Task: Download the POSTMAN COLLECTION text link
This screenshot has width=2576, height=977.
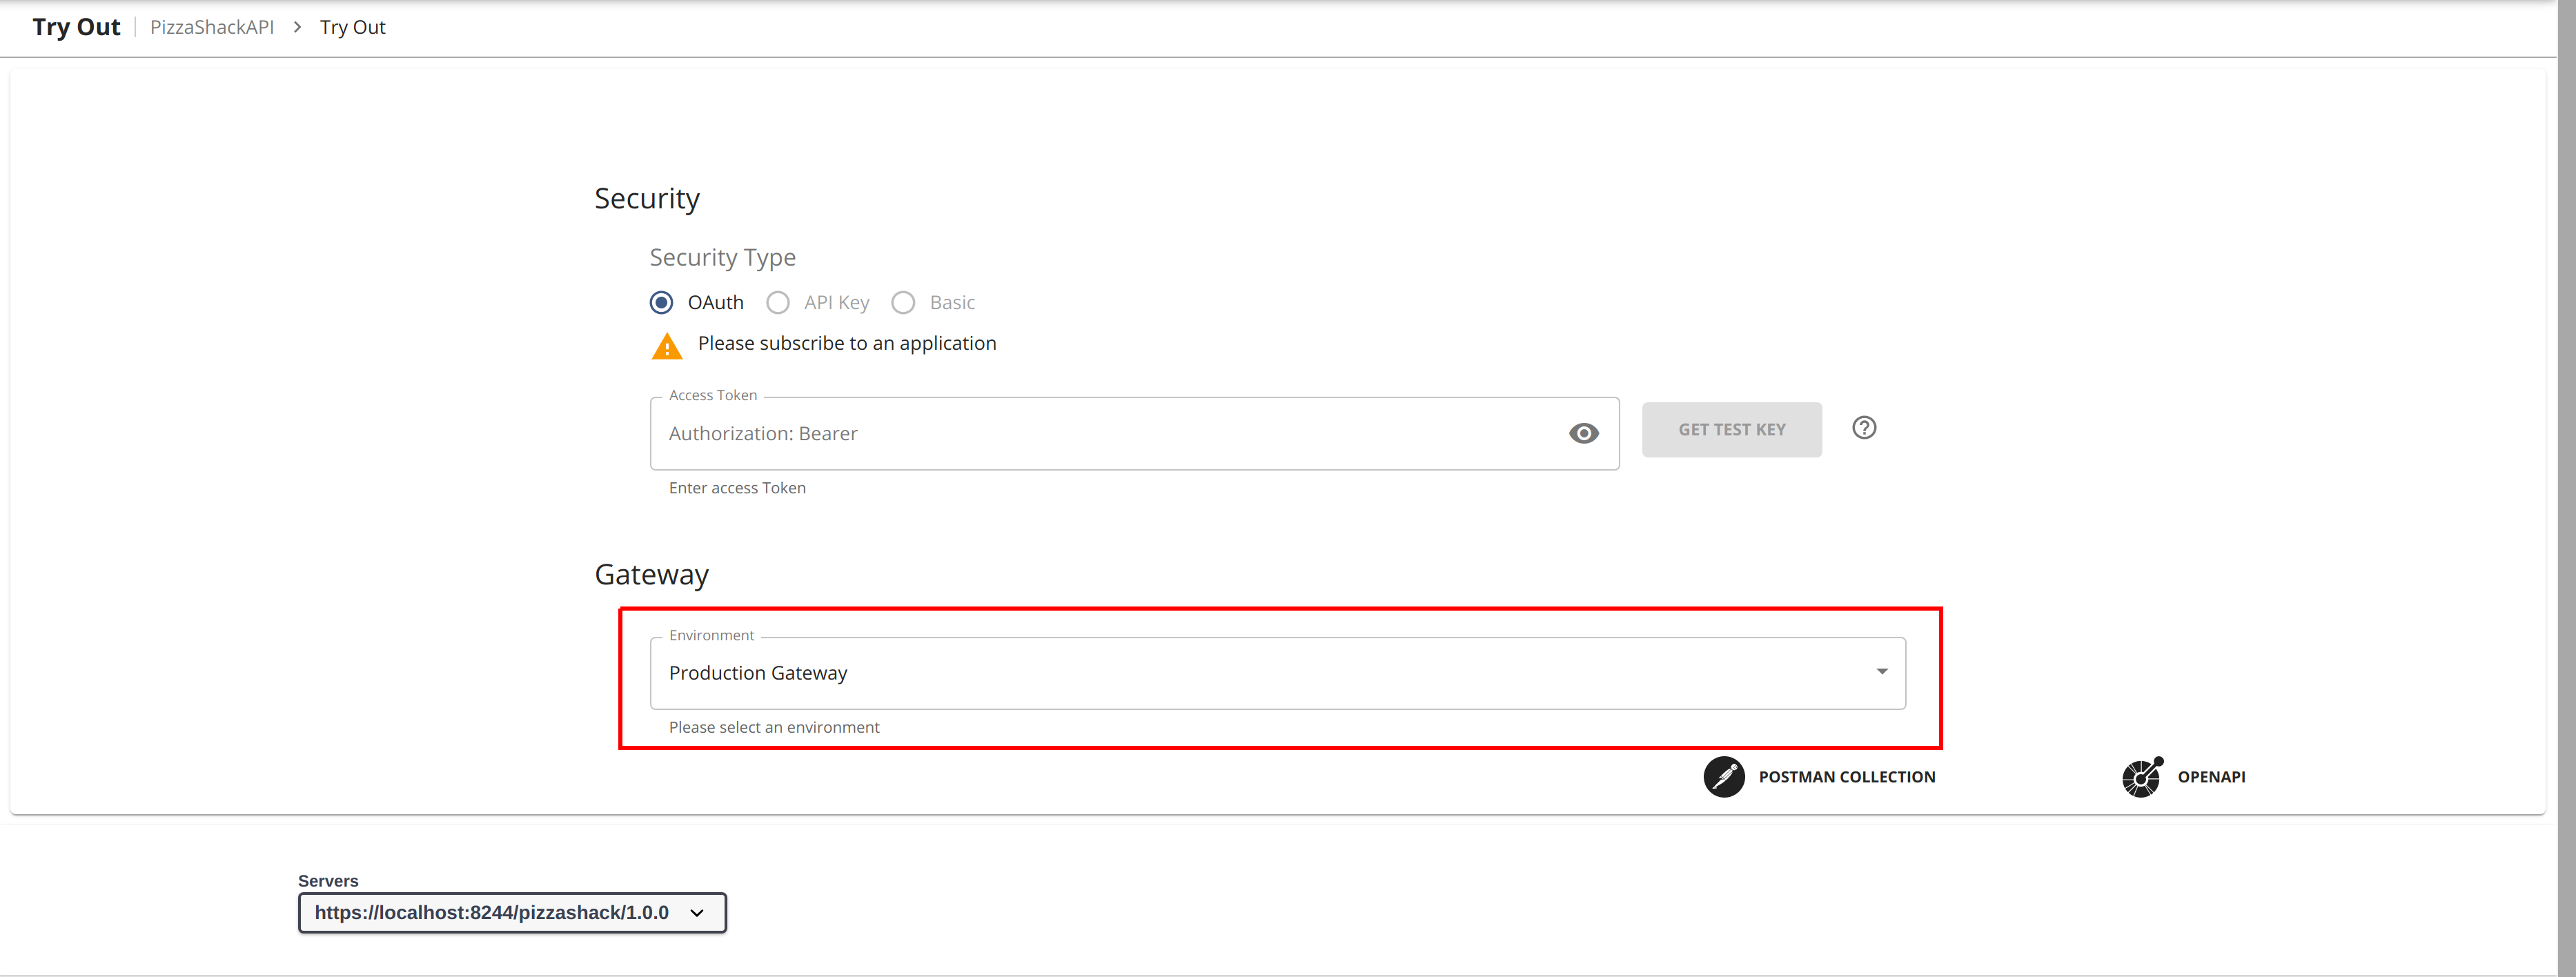Action: (1846, 777)
